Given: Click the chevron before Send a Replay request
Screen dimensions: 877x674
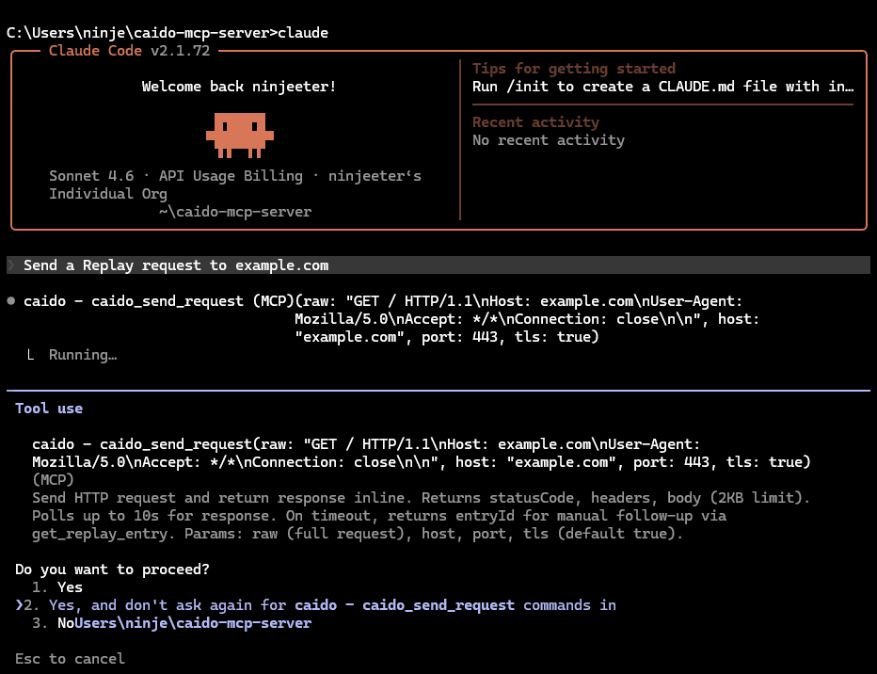Looking at the screenshot, I should coord(9,265).
